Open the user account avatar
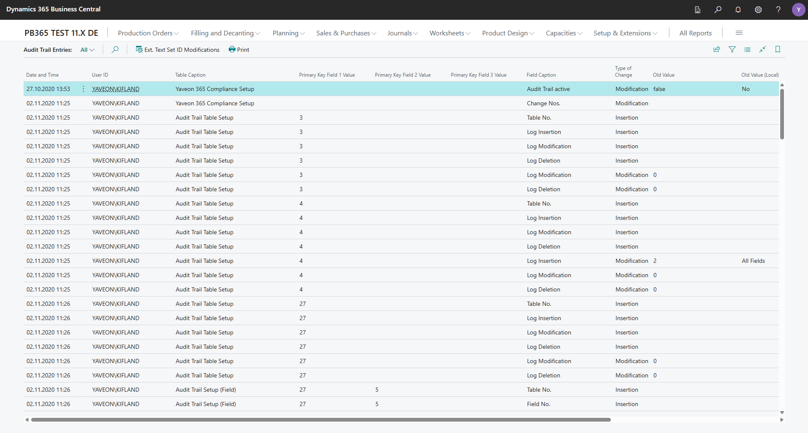Viewport: 808px width, 433px height. tap(799, 9)
